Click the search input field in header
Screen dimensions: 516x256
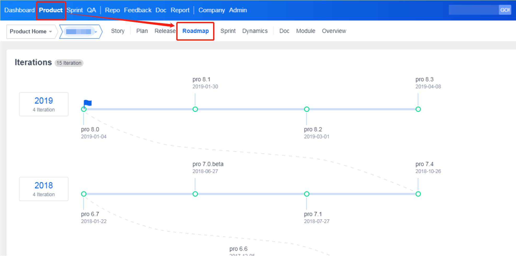click(473, 10)
